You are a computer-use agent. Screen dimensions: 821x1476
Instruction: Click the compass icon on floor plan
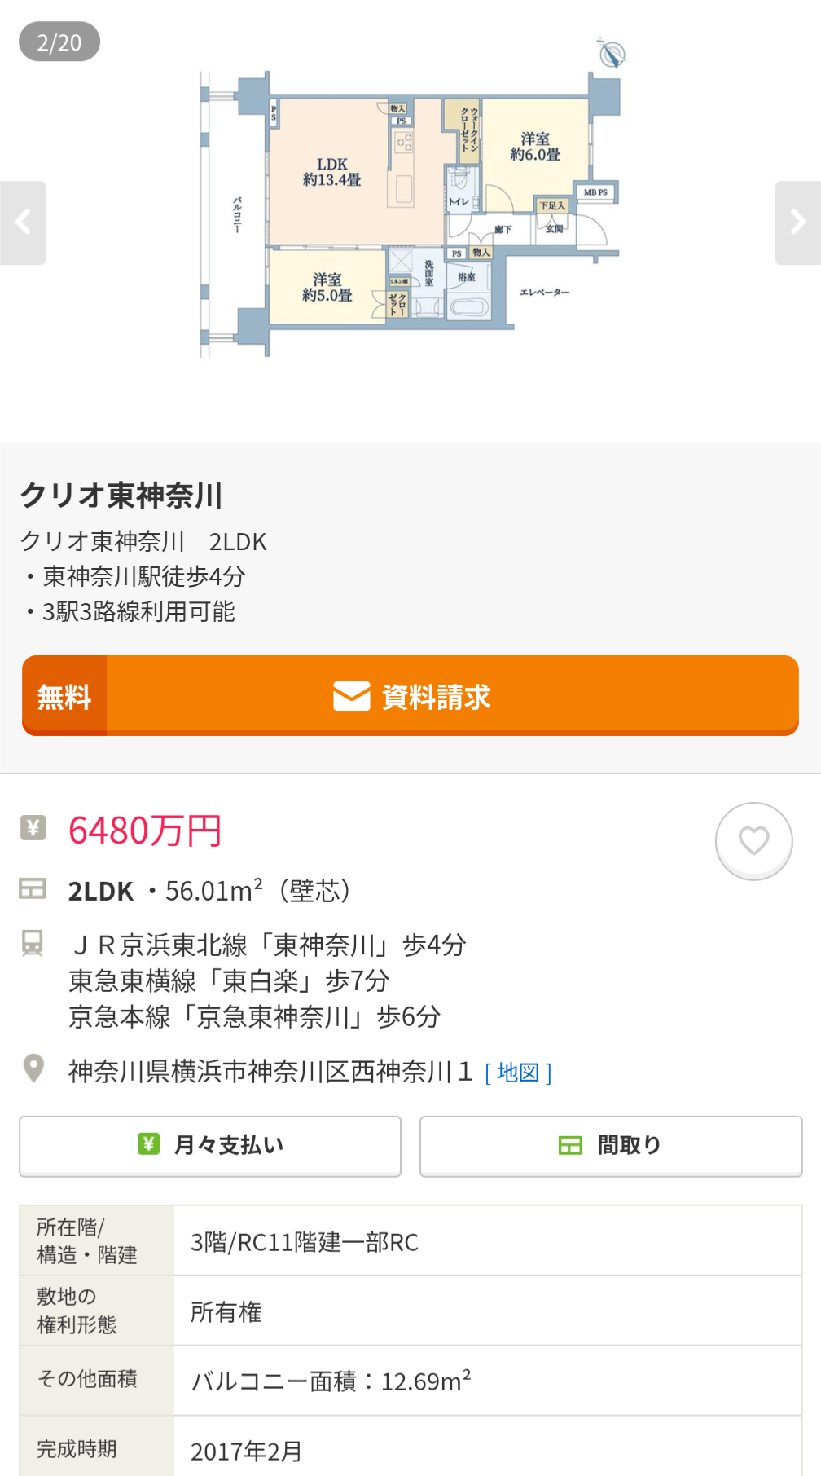pyautogui.click(x=611, y=54)
